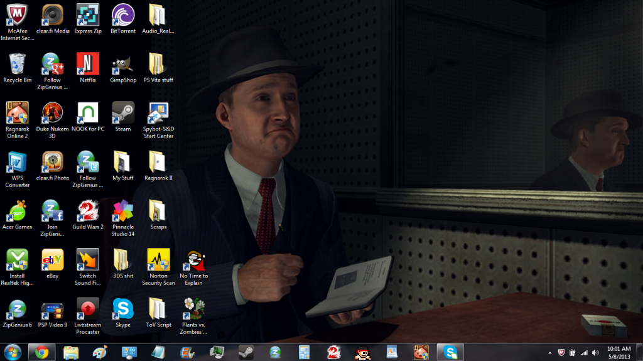The height and width of the screenshot is (361, 643).
Task: Select the PS Vita stuff folder
Action: [x=158, y=68]
